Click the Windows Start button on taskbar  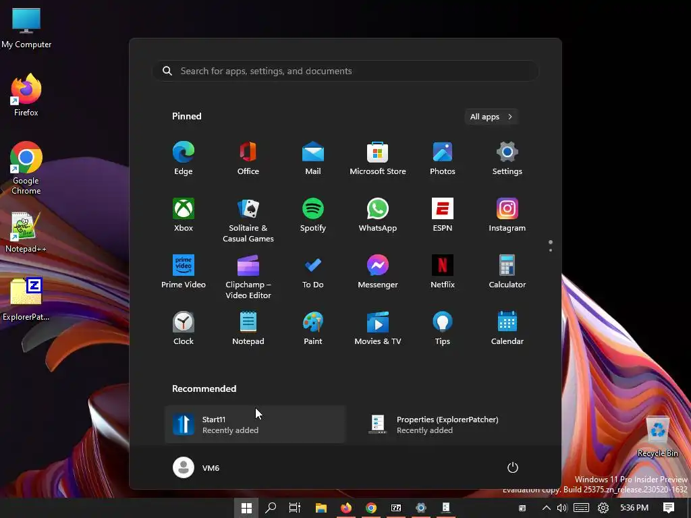(x=246, y=508)
